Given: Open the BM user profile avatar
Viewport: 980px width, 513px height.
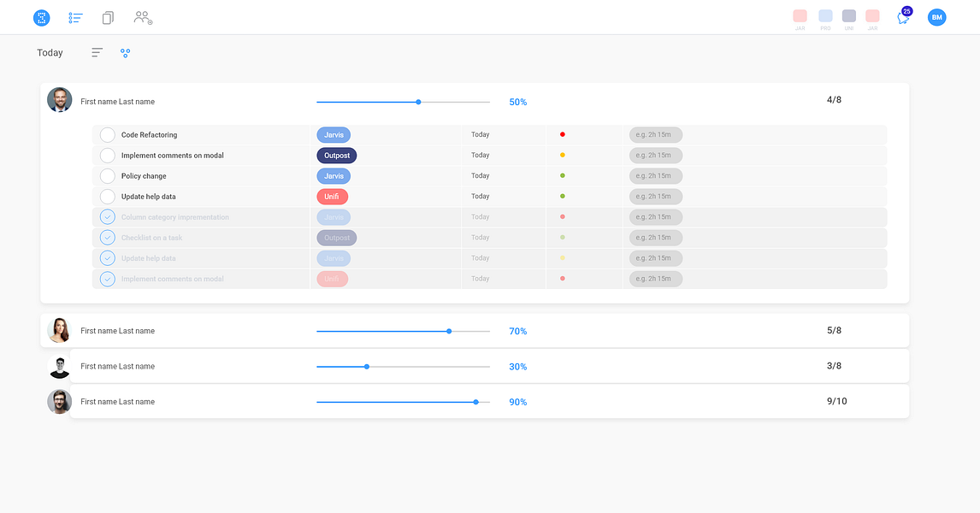Looking at the screenshot, I should click(937, 17).
